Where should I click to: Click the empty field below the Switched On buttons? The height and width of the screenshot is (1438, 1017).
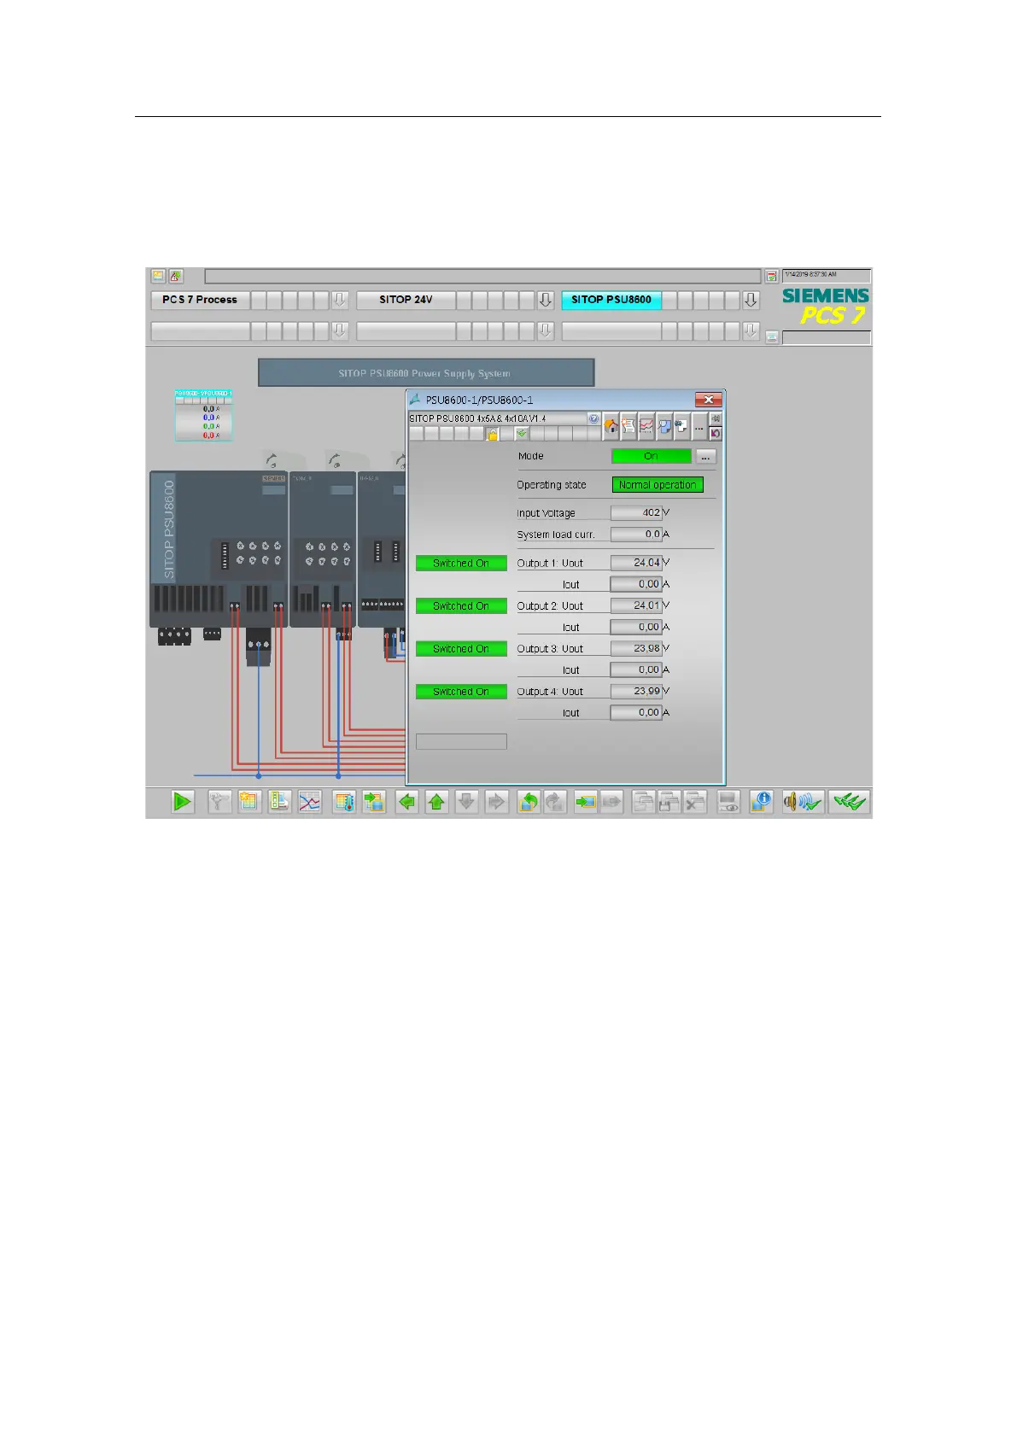[461, 742]
